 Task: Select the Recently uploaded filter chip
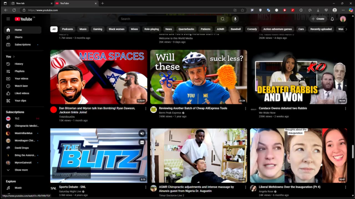[321, 29]
